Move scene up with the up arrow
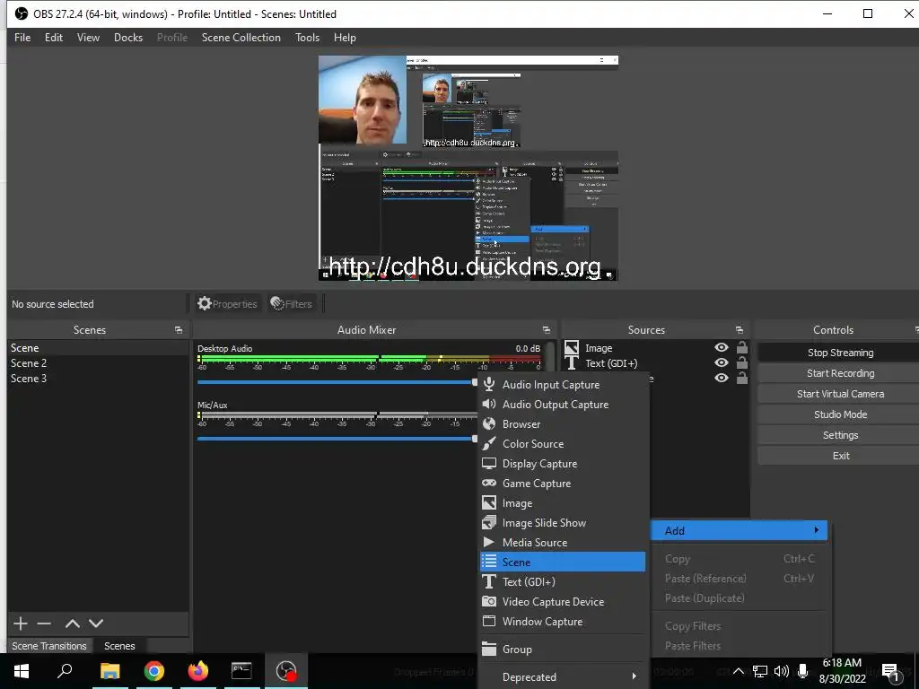919x689 pixels. click(x=72, y=624)
